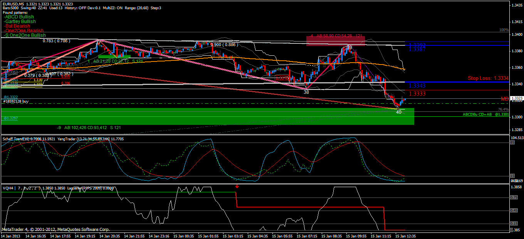Click the Schaff Trend(10) indicator label
Screen dimensions: 524x239
(x=17, y=138)
